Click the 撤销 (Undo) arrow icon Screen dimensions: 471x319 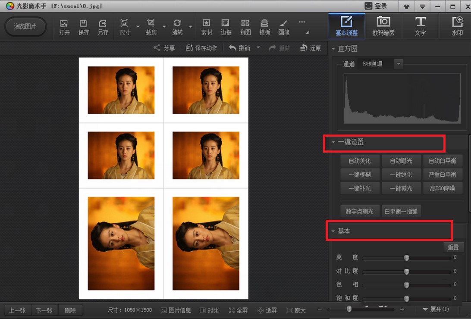(233, 48)
